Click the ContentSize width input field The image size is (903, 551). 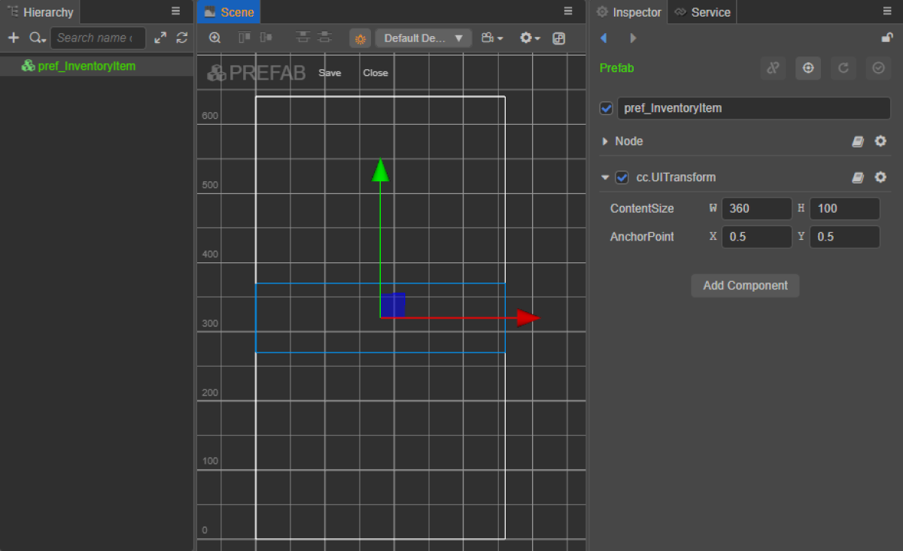(x=756, y=208)
